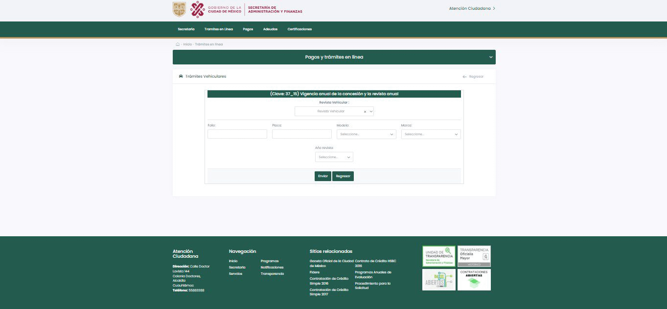Click the left arrow icon next to Regresar
667x309 pixels.
pos(465,77)
